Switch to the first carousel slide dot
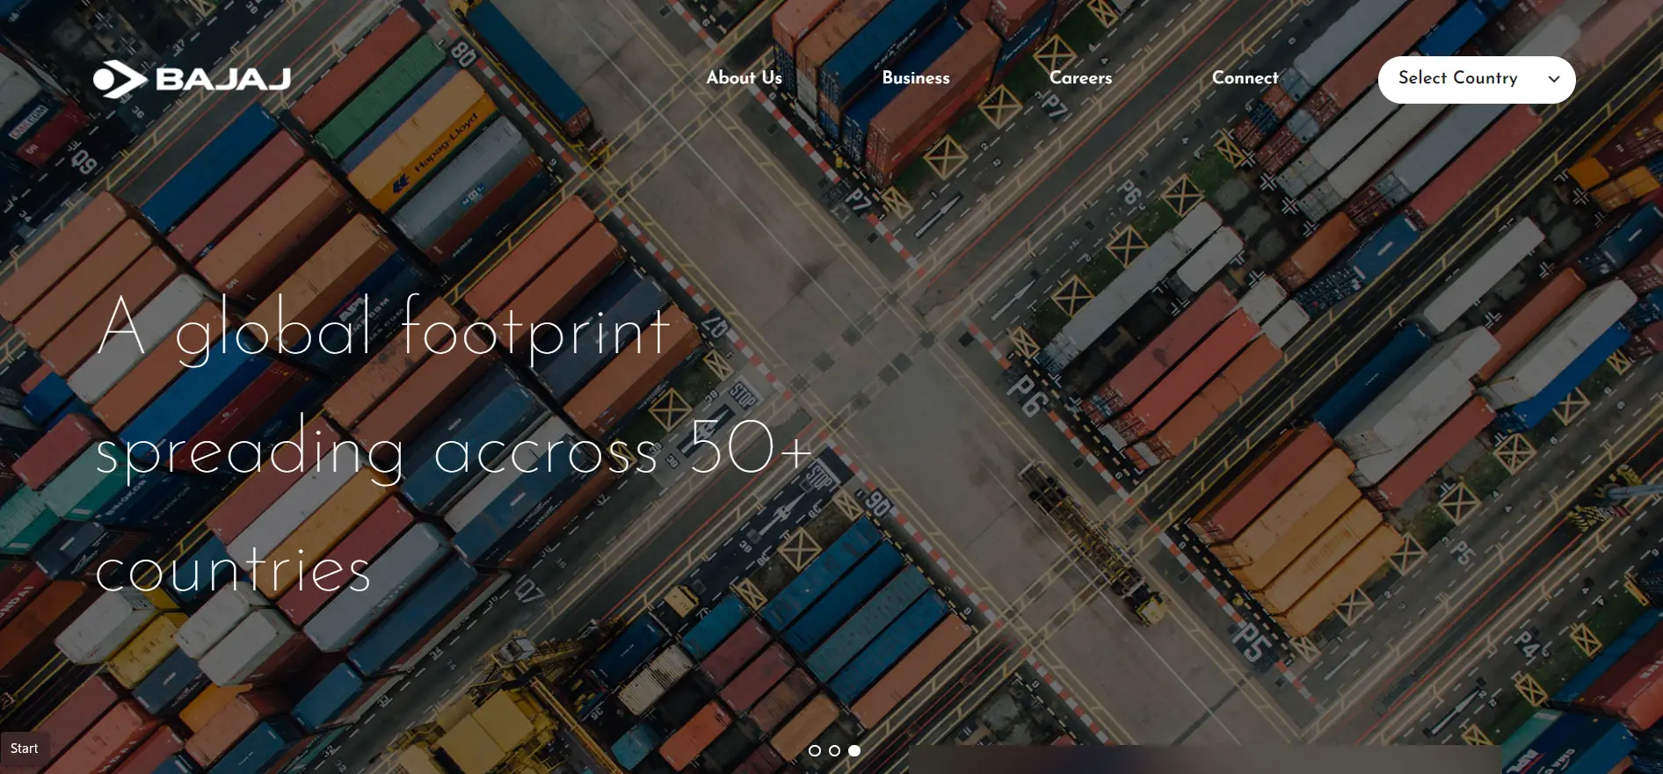 tap(815, 750)
